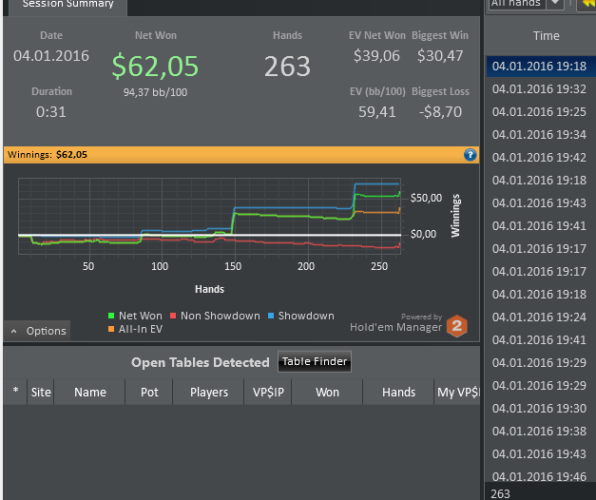Expand the graph Options panel

coord(38,331)
